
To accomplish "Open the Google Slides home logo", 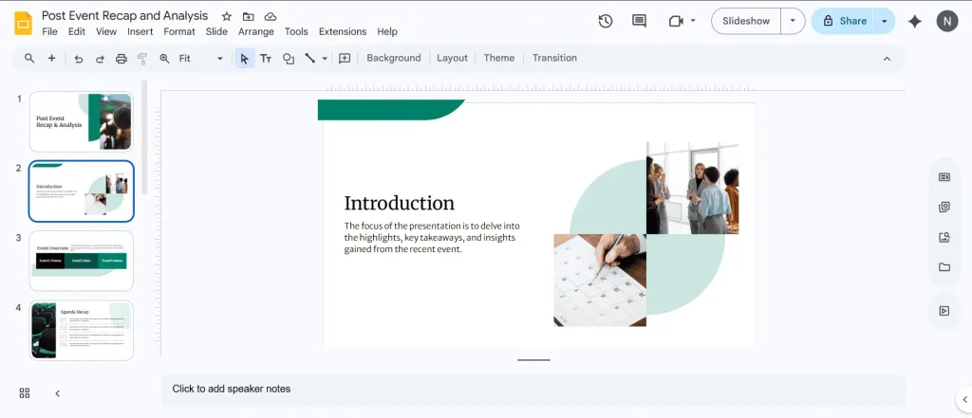I will (x=23, y=24).
